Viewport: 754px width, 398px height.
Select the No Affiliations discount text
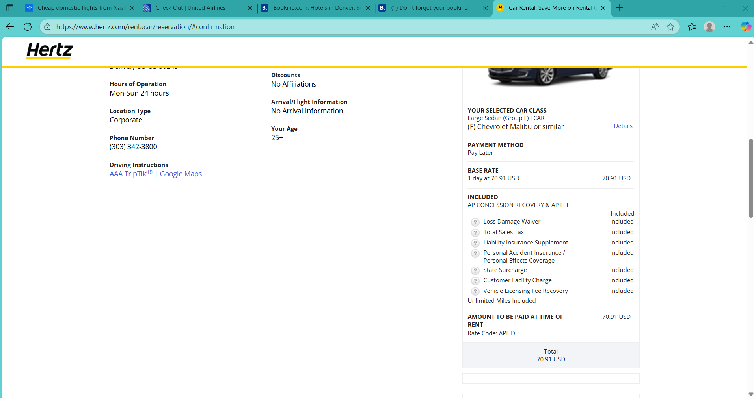[294, 84]
